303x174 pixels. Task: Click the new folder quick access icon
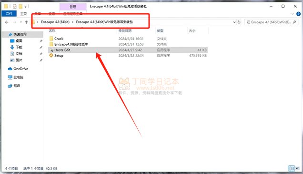[x=20, y=6]
